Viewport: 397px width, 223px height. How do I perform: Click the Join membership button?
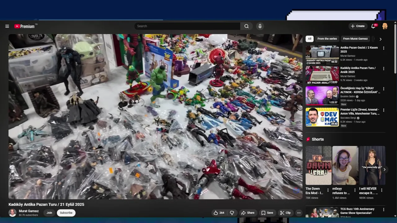pos(49,213)
